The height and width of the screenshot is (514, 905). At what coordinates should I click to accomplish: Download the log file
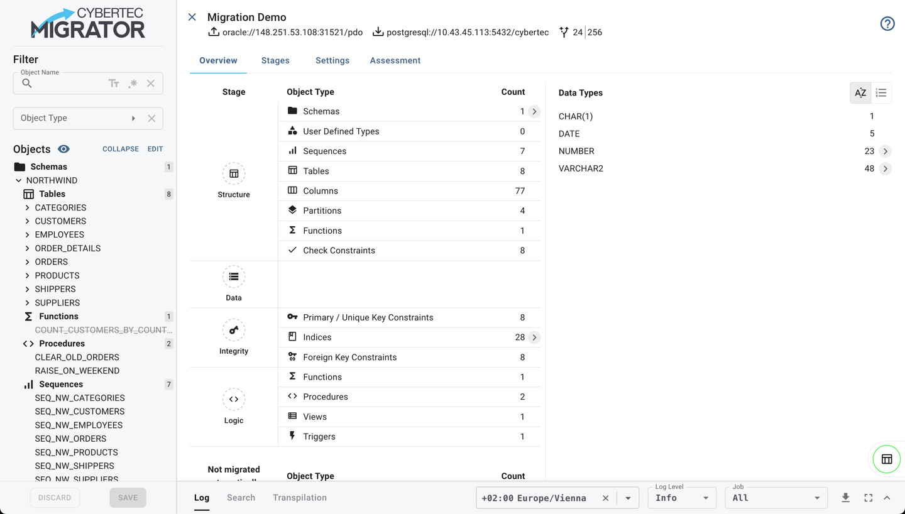(x=845, y=498)
